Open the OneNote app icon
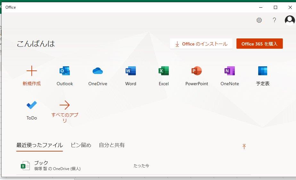The height and width of the screenshot is (180, 296). 230,71
